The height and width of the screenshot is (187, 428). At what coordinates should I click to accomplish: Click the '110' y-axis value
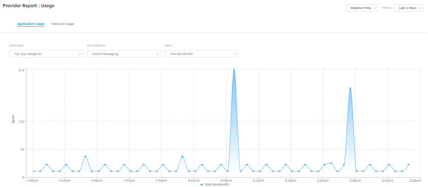pyautogui.click(x=22, y=122)
